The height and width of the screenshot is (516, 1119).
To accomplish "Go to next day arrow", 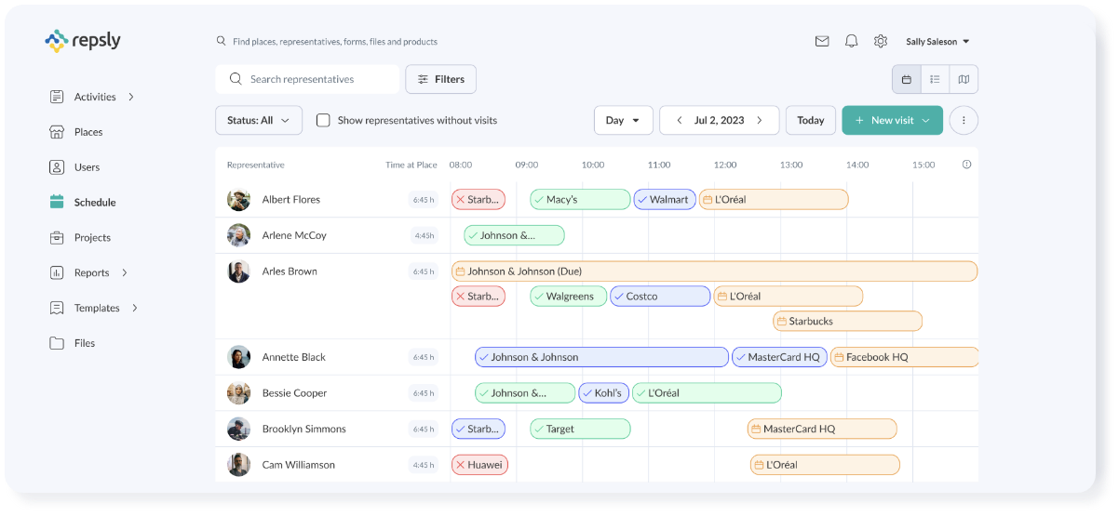I will pyautogui.click(x=760, y=120).
